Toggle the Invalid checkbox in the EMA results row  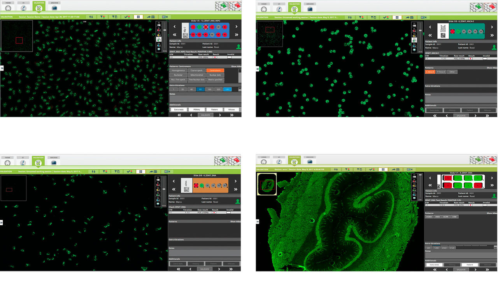coord(484,205)
